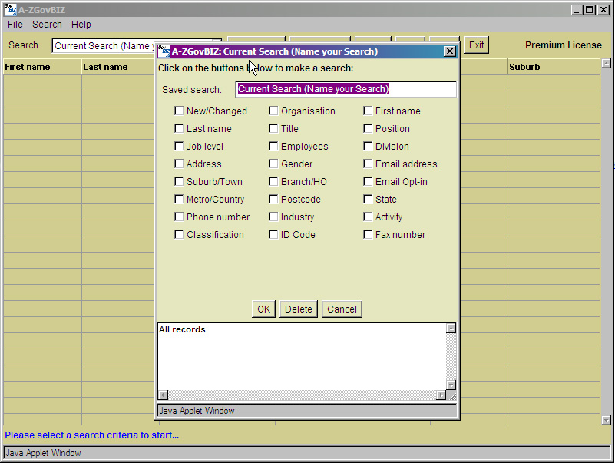This screenshot has height=463, width=615.
Task: Click the Saved search name field
Action: tap(346, 89)
